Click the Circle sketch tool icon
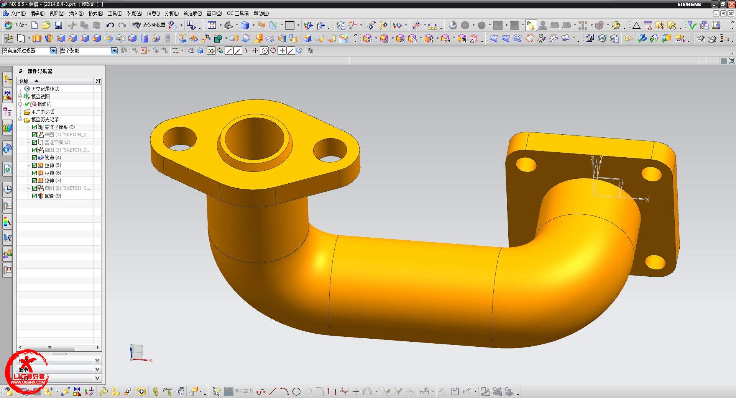The image size is (736, 398). (296, 391)
